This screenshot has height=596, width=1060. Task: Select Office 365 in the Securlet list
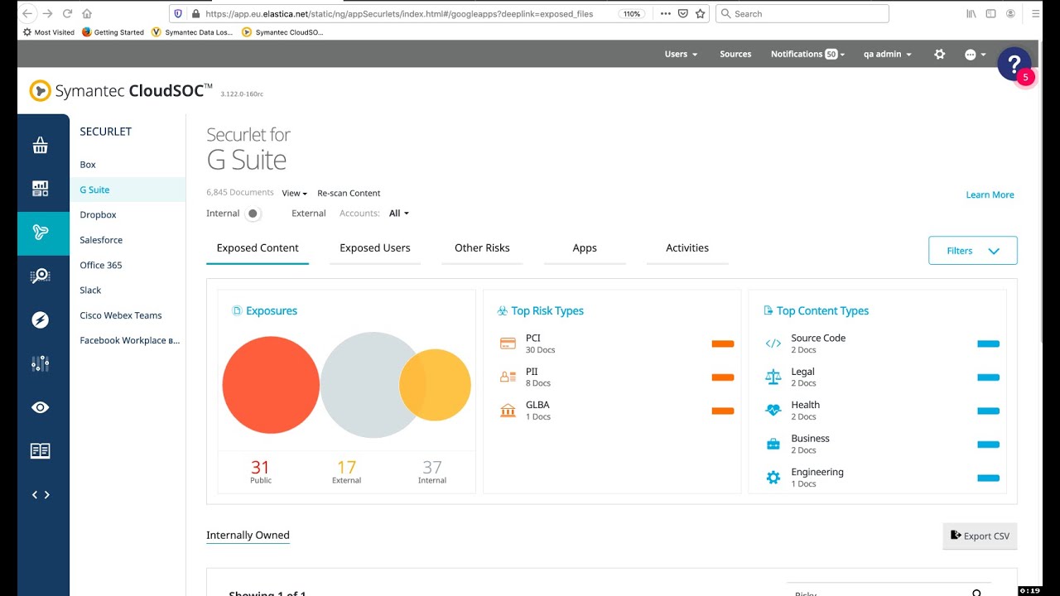101,265
